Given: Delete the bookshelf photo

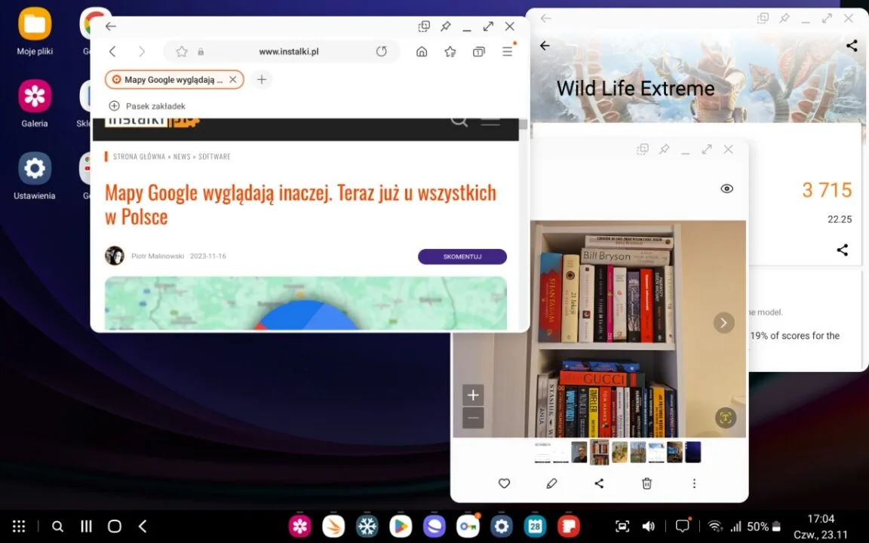Looking at the screenshot, I should [x=646, y=483].
